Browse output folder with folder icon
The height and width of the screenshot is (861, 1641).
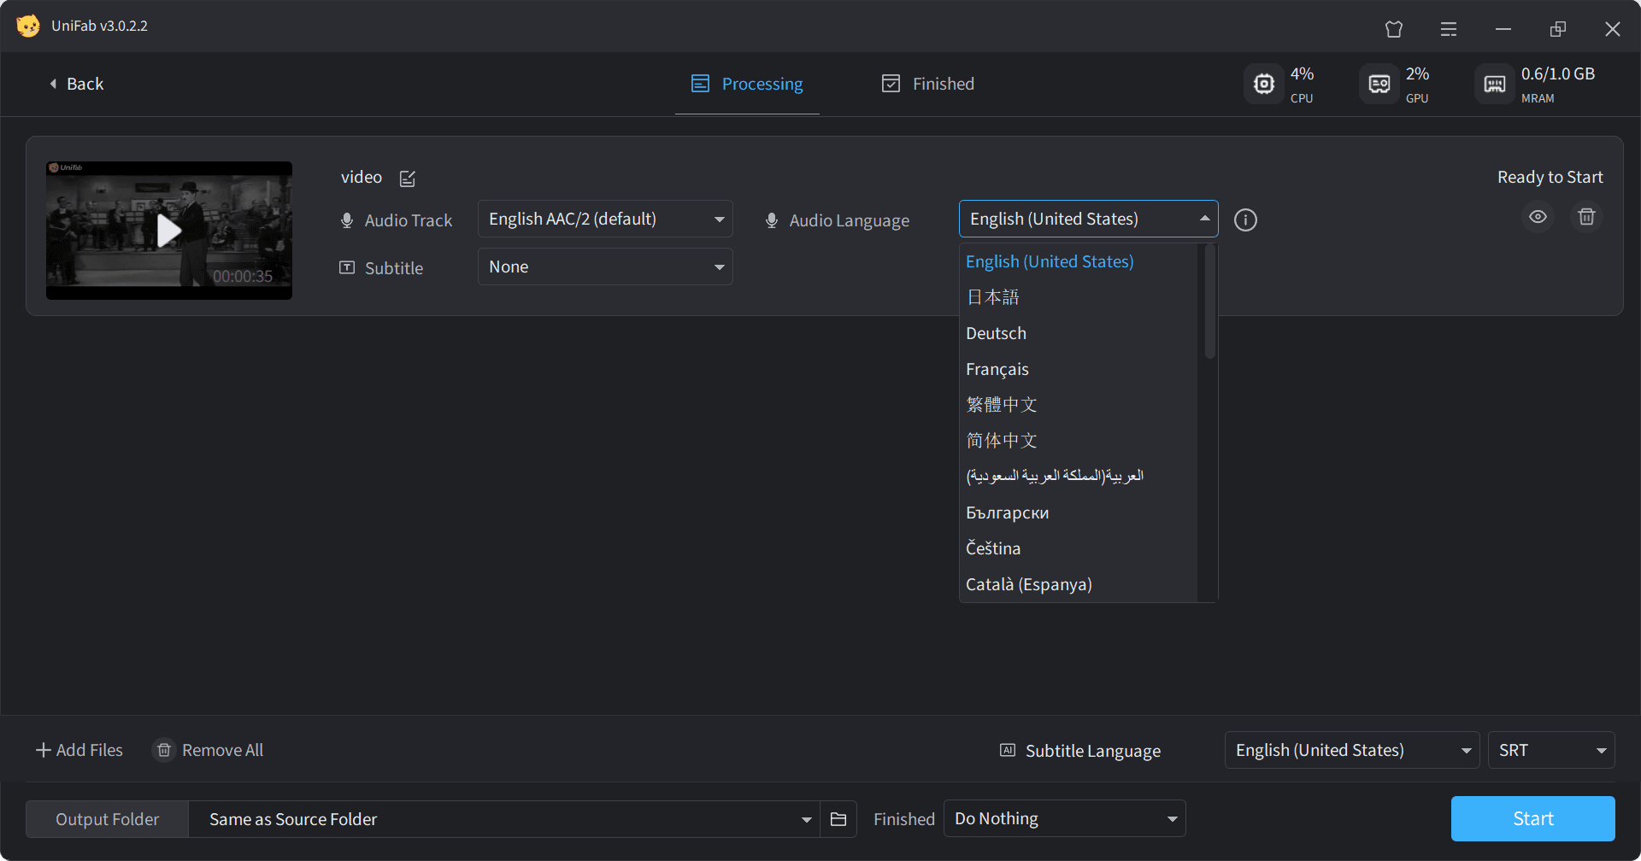838,819
